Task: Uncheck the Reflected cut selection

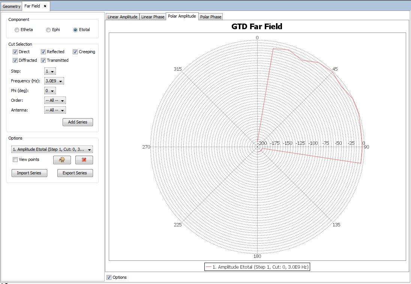Action: (43, 52)
